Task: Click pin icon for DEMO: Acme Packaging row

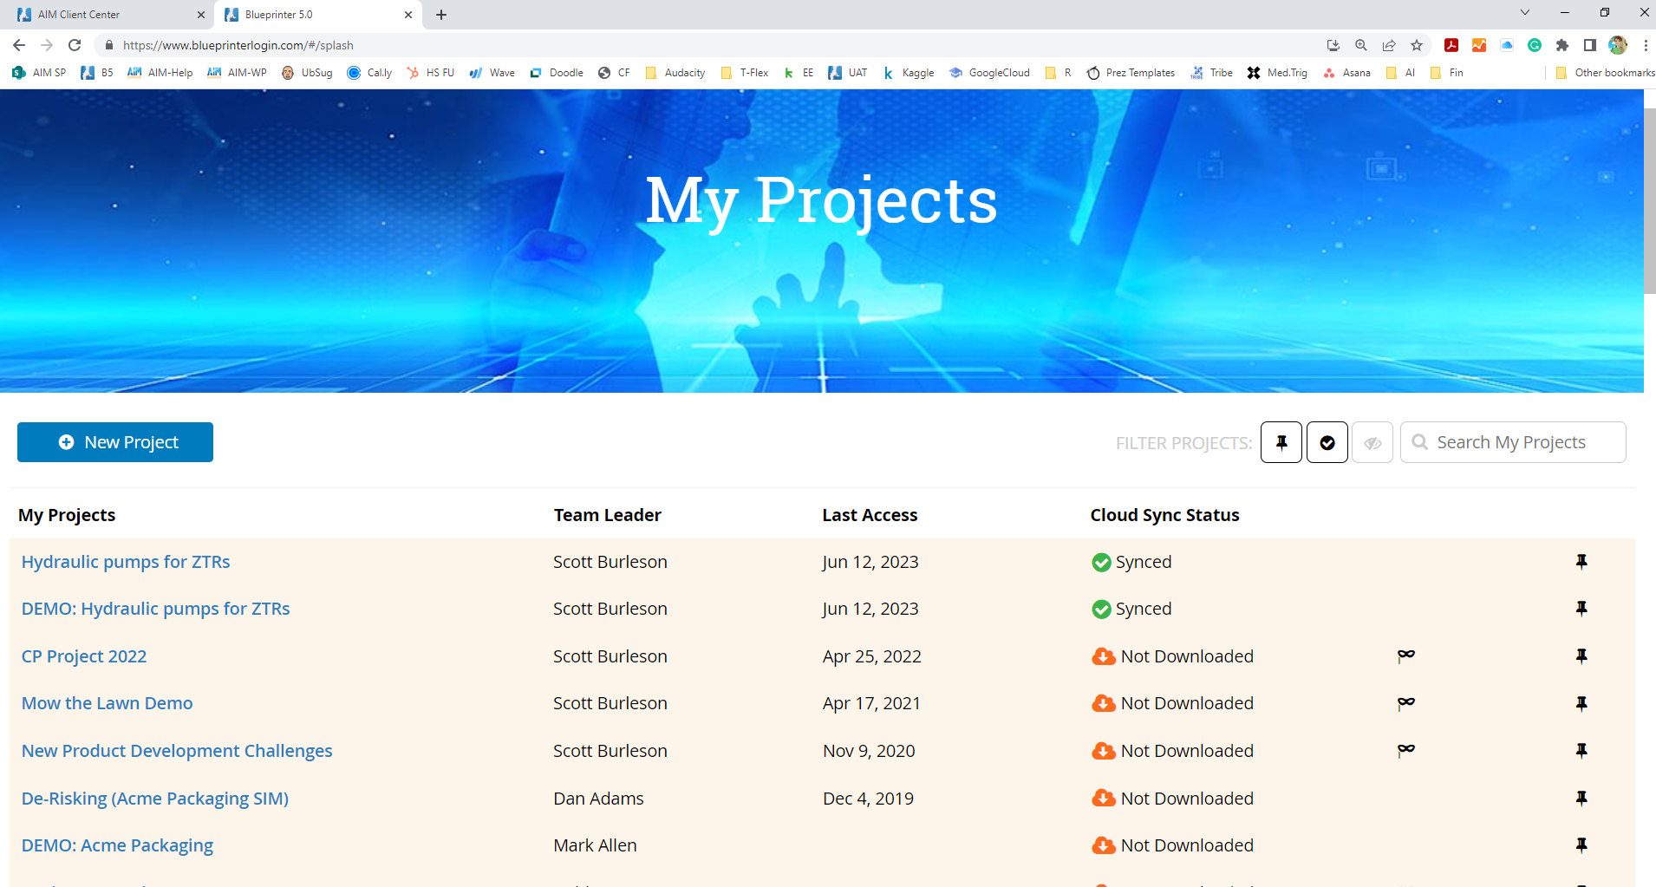Action: pos(1581,845)
